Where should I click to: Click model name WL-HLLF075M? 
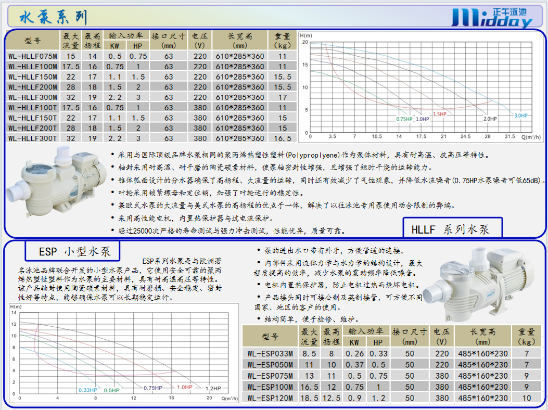[x=32, y=56]
